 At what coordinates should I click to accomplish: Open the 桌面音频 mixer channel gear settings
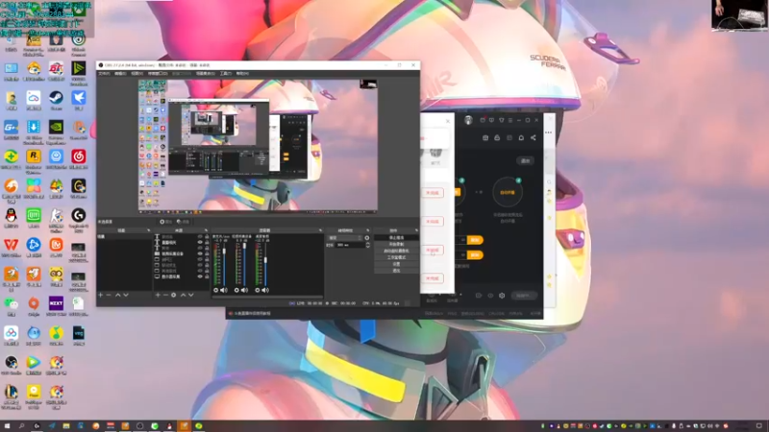(258, 290)
